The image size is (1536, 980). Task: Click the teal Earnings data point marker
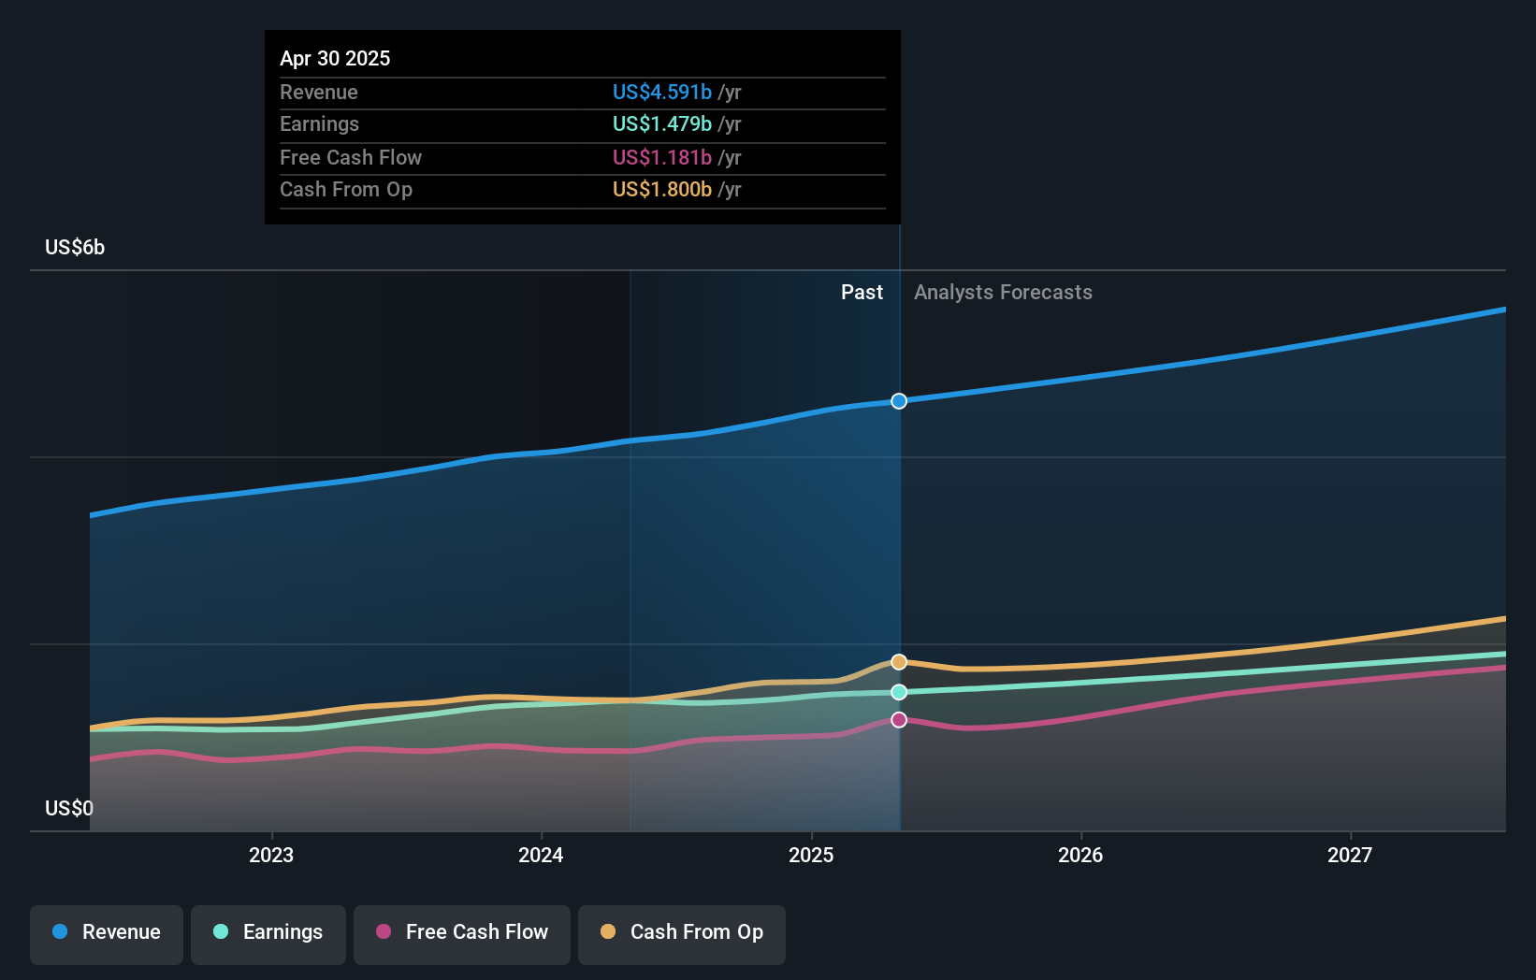coord(899,692)
